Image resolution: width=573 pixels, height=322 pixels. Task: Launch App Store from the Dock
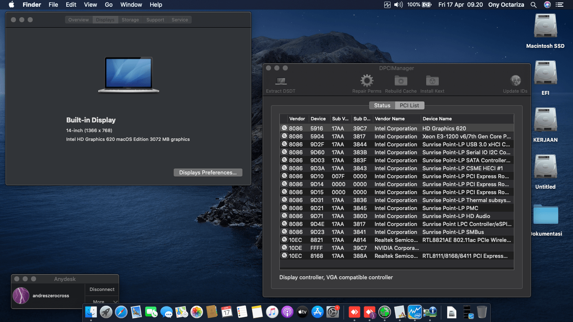pos(318,312)
